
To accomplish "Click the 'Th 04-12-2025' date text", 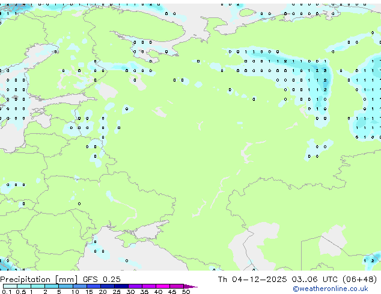I will (x=252, y=280).
